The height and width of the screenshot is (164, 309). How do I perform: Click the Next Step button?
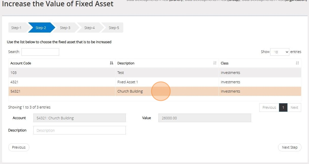click(289, 147)
